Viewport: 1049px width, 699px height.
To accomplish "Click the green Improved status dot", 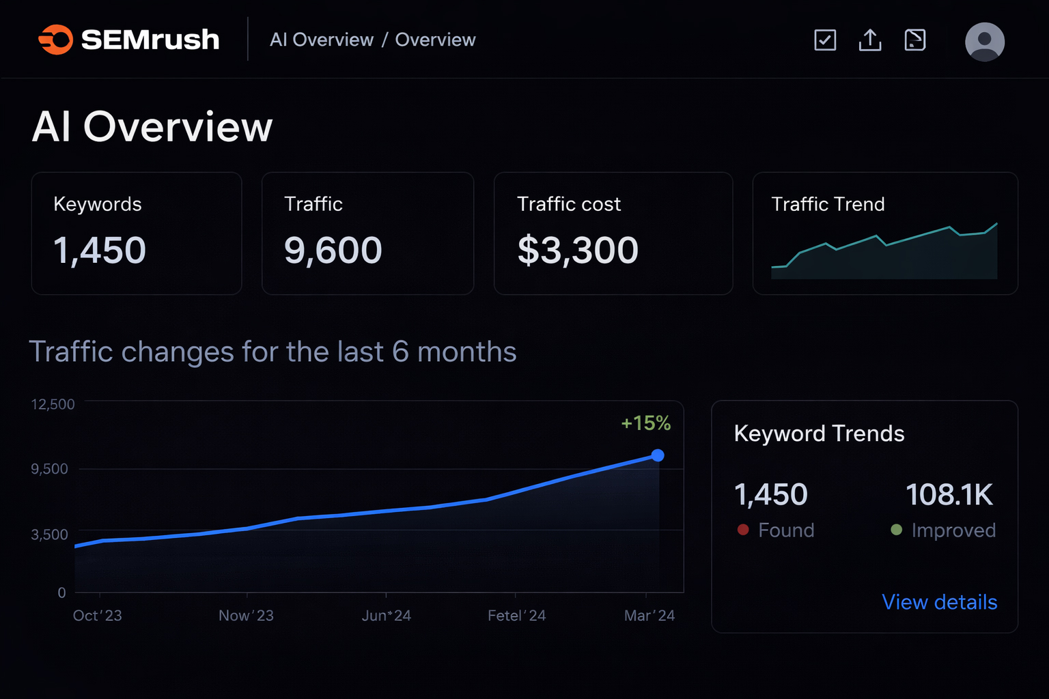I will [896, 530].
